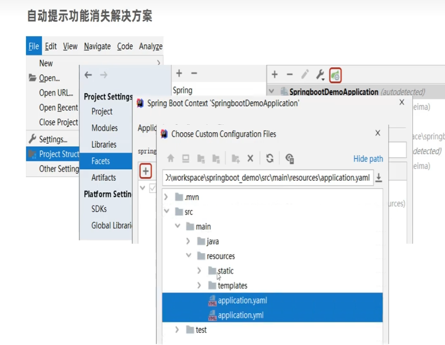Select Project under Project Settings
The image size is (445, 345).
point(102,111)
